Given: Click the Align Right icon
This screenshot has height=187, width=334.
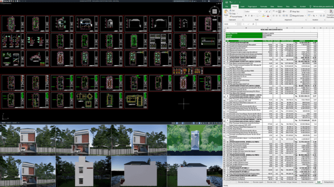Looking at the screenshot, I should 280,16.
